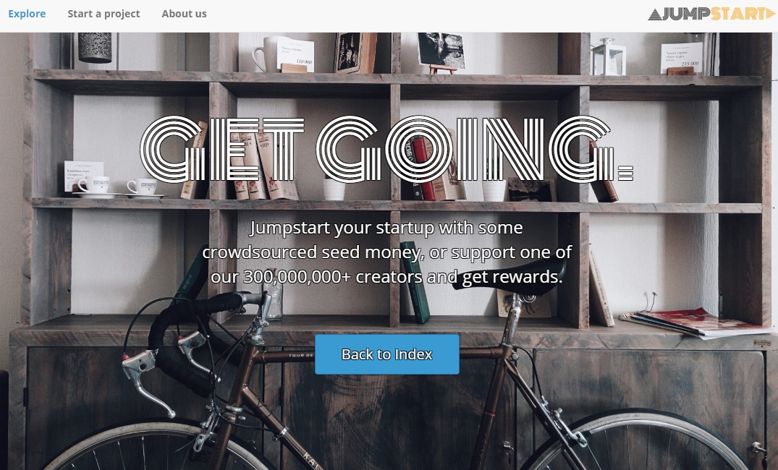Click the '300,000,000+ creators' text line
This screenshot has height=470, width=778.
point(386,277)
